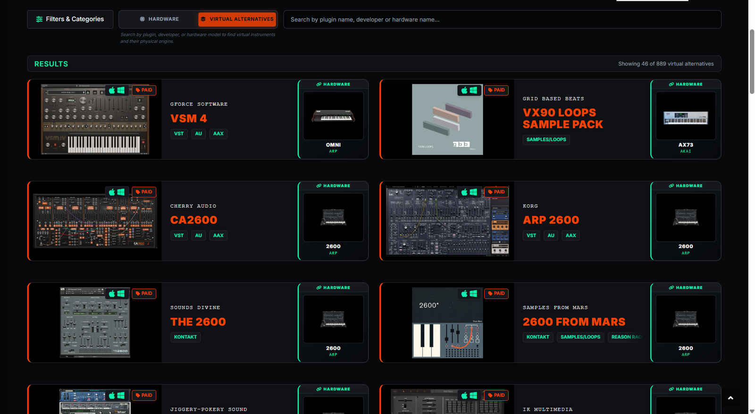Click platform icons on The 2600 card

[x=117, y=293]
